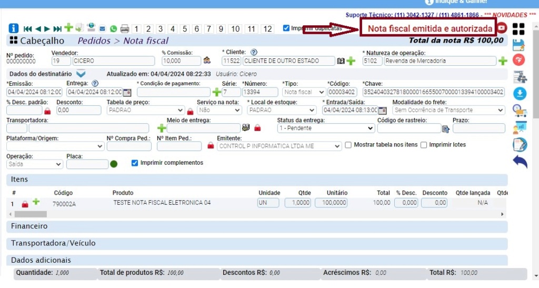Click the document edit pen icon
This screenshot has height=288, width=539.
(x=520, y=145)
